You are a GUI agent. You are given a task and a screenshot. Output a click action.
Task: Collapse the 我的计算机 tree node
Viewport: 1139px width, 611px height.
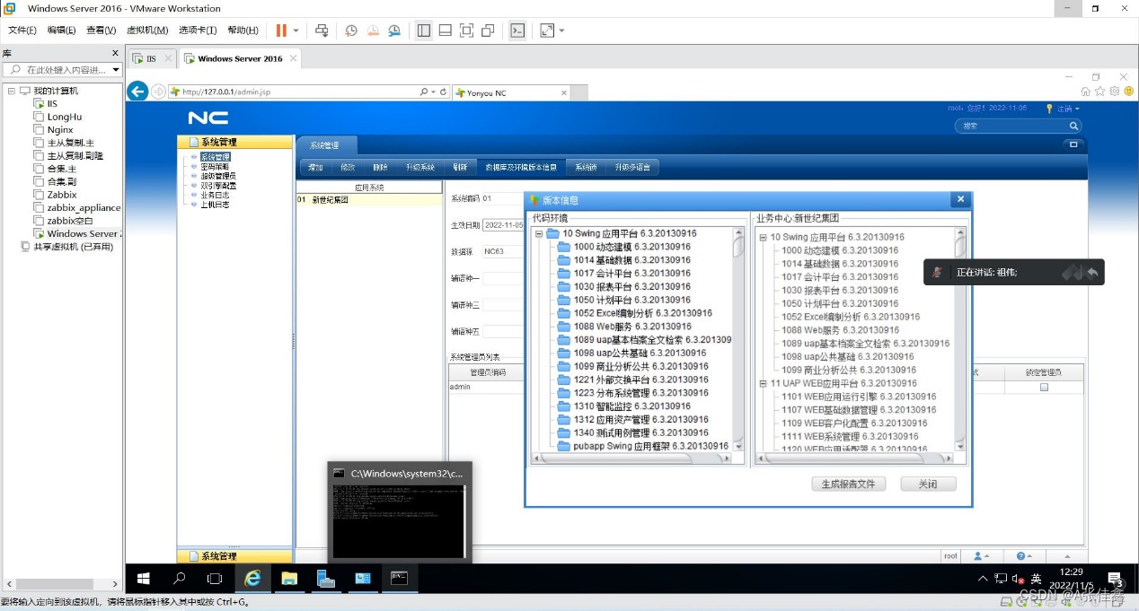click(x=11, y=91)
